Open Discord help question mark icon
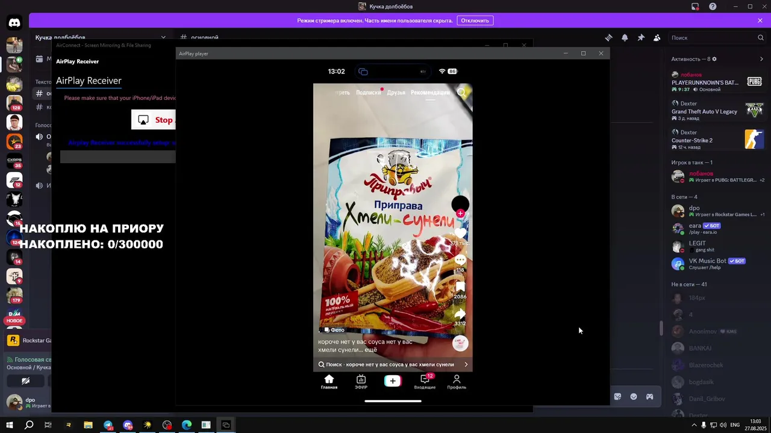The height and width of the screenshot is (433, 771). 713,7
